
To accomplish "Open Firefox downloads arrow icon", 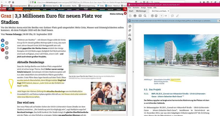I will point(200,2).
